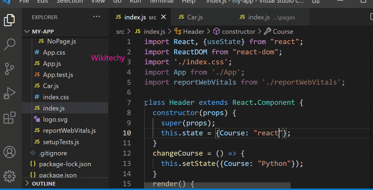
Task: Open App.test.js in the file tree
Action: [x=58, y=75]
